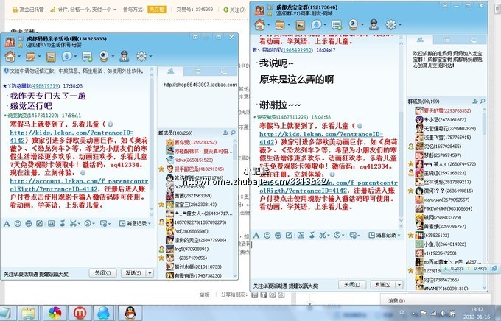The image size is (501, 321).
Task: Open account.lekan.com link in left chat
Action: click(x=79, y=185)
